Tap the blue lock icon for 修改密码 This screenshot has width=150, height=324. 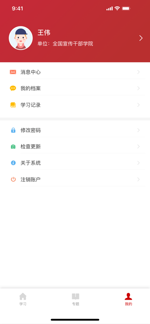tap(13, 130)
